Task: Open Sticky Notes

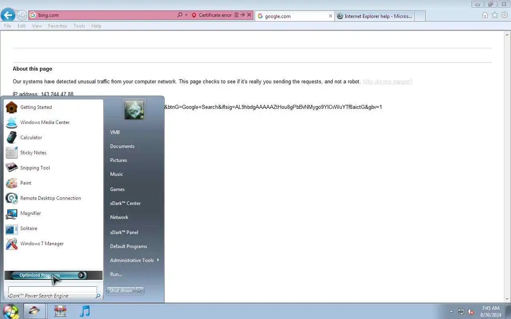Action: [x=53, y=153]
